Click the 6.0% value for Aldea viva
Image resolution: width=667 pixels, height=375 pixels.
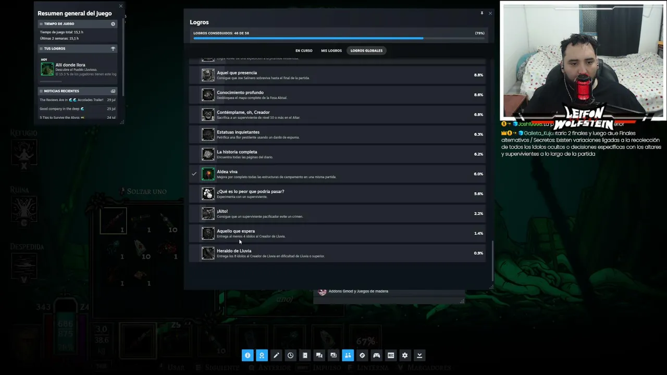(x=478, y=174)
